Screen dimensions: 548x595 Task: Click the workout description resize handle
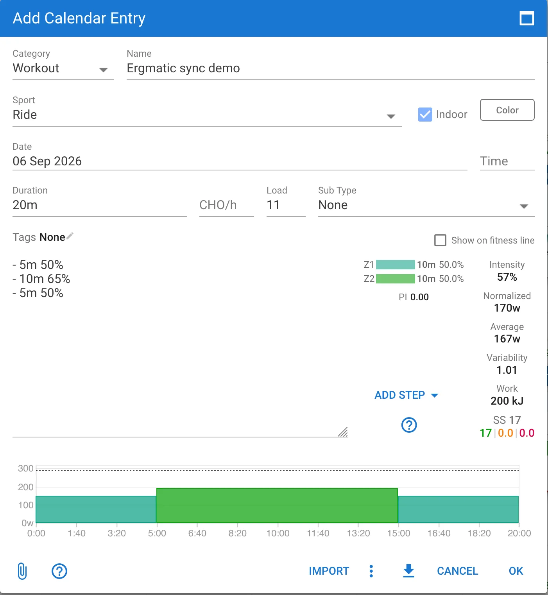coord(343,432)
